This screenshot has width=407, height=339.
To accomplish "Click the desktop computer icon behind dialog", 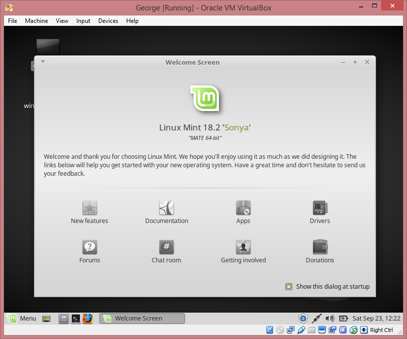I will click(48, 47).
